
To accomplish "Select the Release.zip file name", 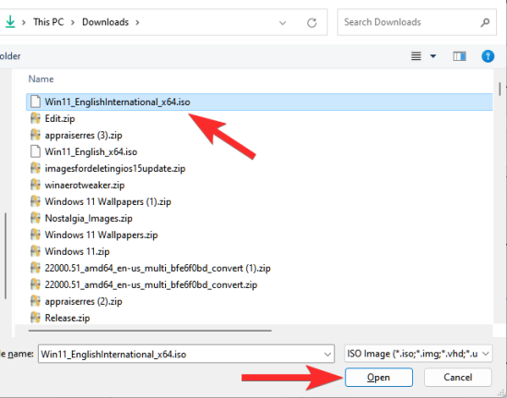I will click(67, 318).
